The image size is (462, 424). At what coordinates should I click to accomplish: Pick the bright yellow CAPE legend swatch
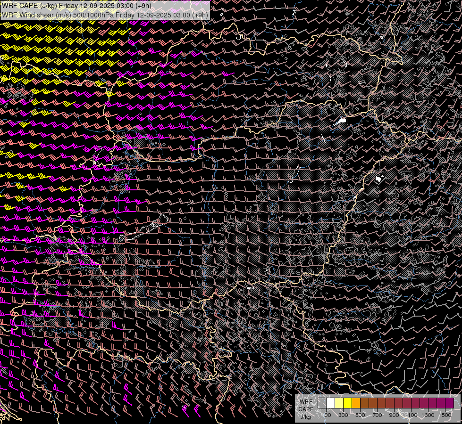pos(348,403)
